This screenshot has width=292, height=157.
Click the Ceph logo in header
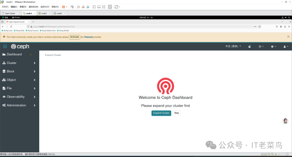(20, 46)
